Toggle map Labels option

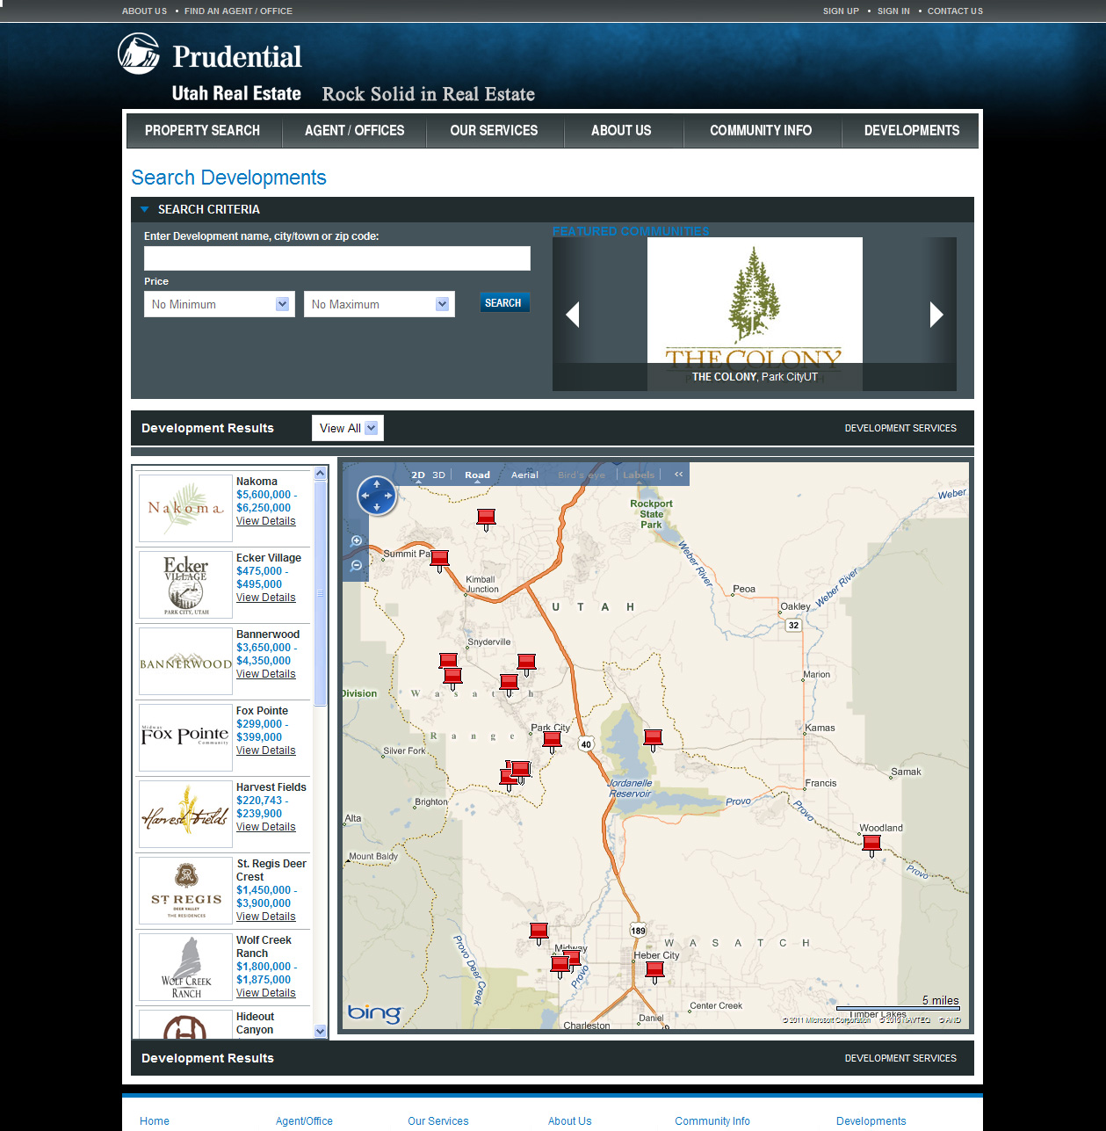click(x=639, y=475)
